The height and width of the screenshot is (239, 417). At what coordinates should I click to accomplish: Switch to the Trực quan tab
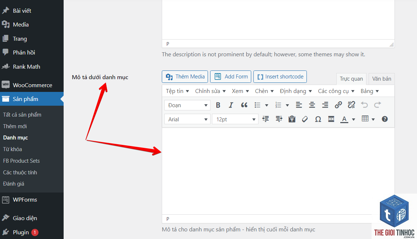point(351,79)
